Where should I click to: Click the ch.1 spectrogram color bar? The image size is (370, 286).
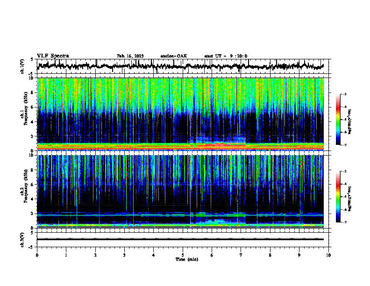point(338,120)
